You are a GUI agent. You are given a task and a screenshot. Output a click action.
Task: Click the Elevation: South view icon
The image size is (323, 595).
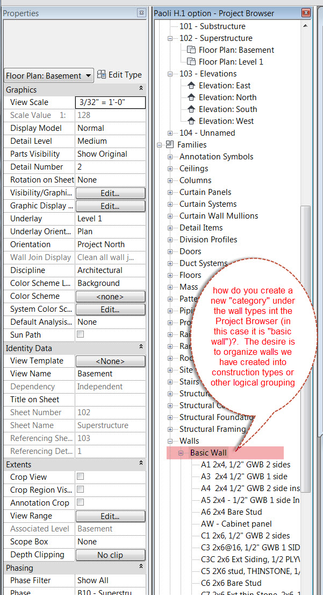coord(192,109)
